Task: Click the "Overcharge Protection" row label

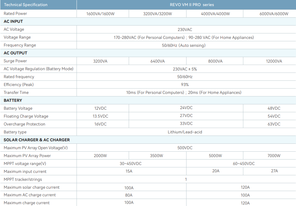Action: tap(25, 124)
